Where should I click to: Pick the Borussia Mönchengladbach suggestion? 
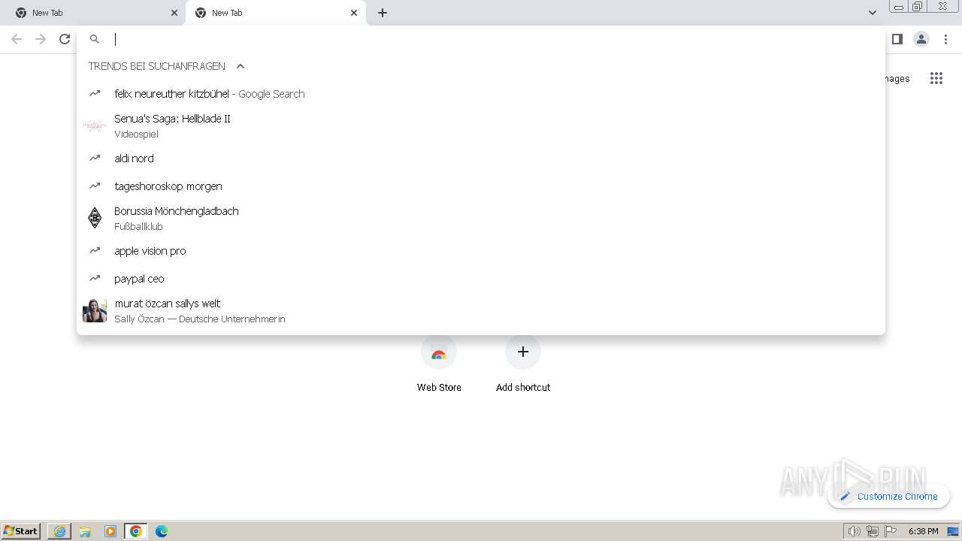(481, 219)
